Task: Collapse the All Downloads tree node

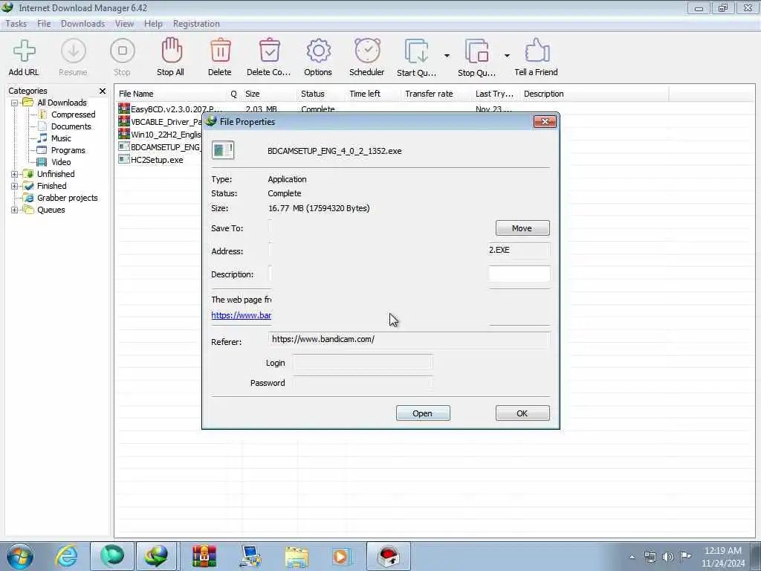Action: click(15, 103)
